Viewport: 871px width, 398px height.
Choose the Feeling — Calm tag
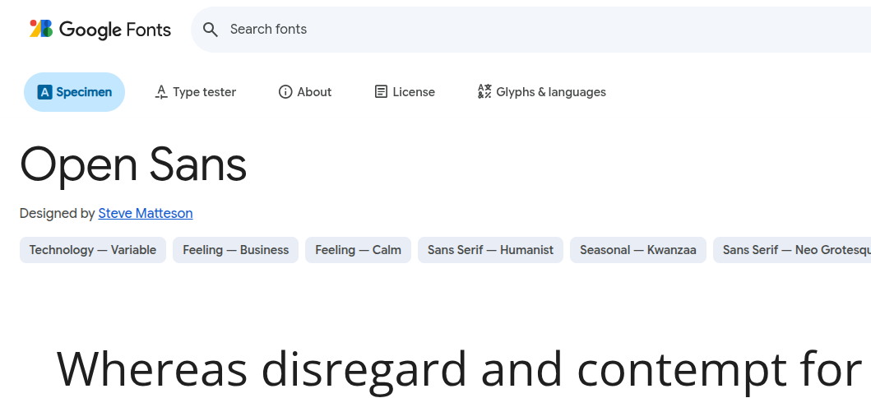(x=358, y=250)
